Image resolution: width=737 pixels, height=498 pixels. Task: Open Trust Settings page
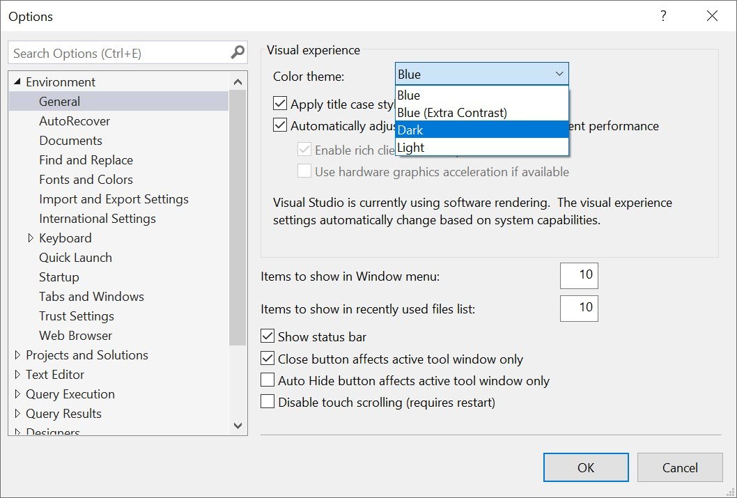pos(77,316)
